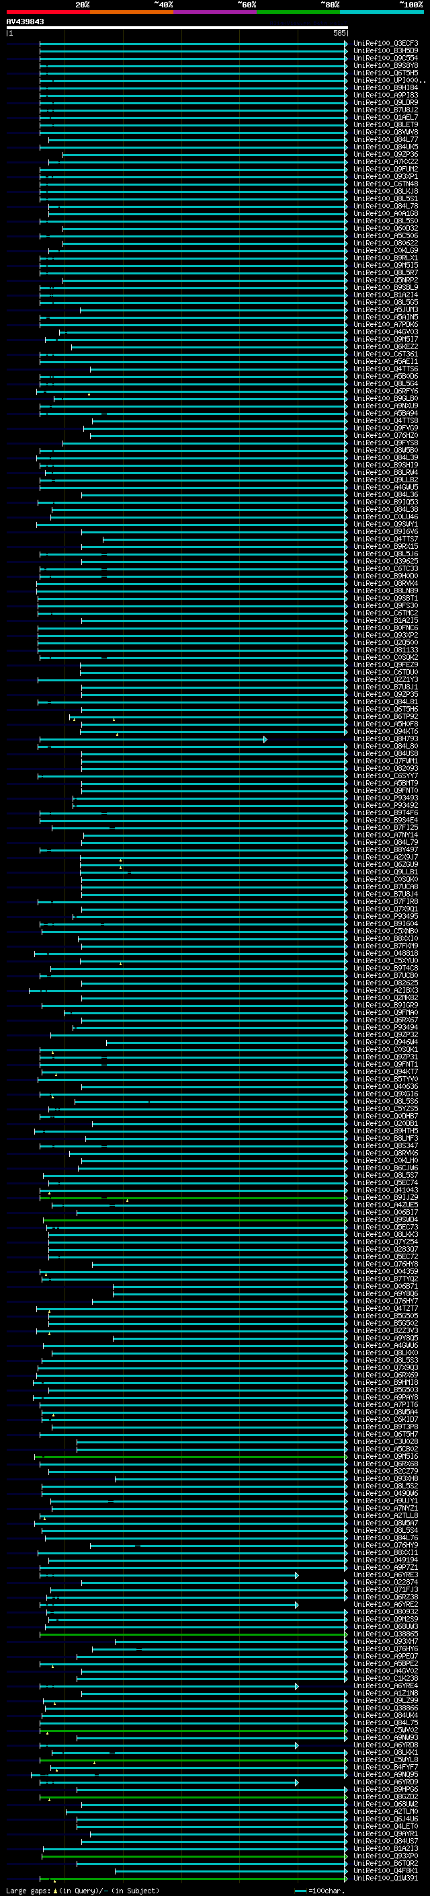This screenshot has width=430, height=1896.
Task: Open hit UniRef100_Q3ECF3
Action: click(x=385, y=44)
